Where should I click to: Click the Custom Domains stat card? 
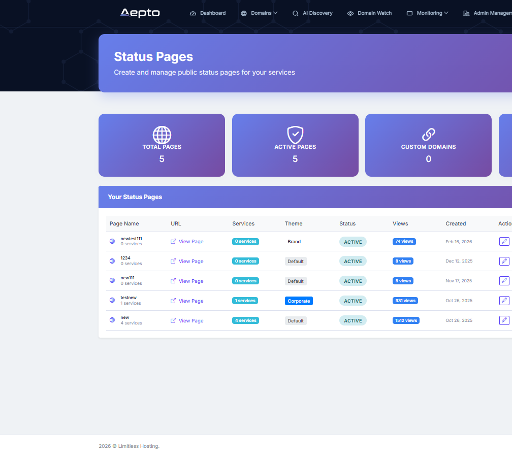click(428, 145)
